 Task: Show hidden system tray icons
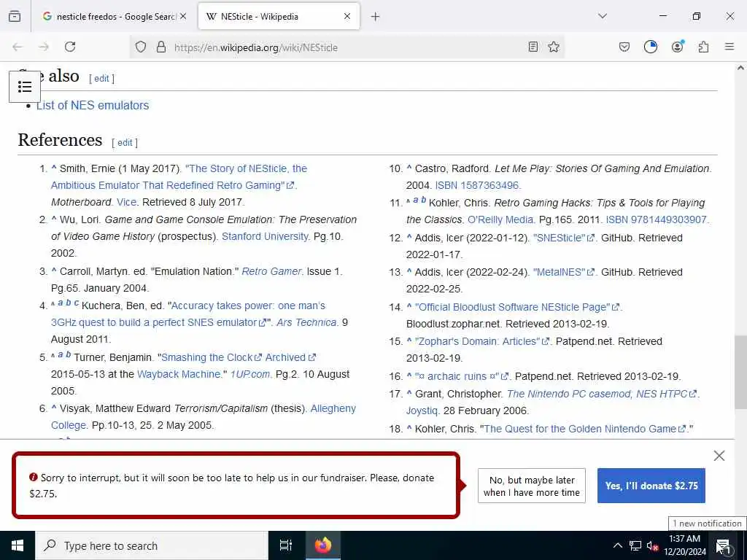click(x=617, y=545)
